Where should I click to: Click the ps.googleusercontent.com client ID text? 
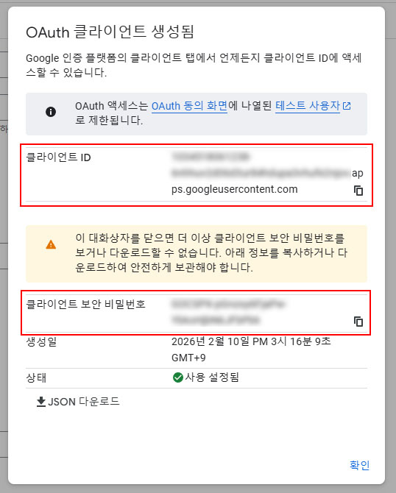[x=234, y=189]
